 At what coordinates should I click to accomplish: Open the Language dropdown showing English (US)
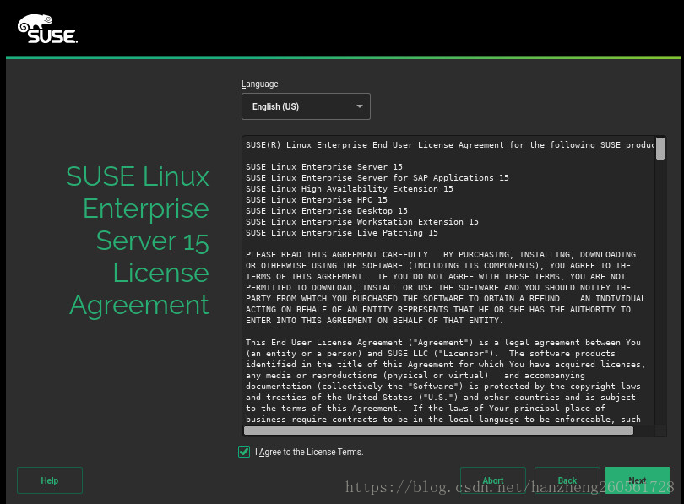pyautogui.click(x=306, y=106)
